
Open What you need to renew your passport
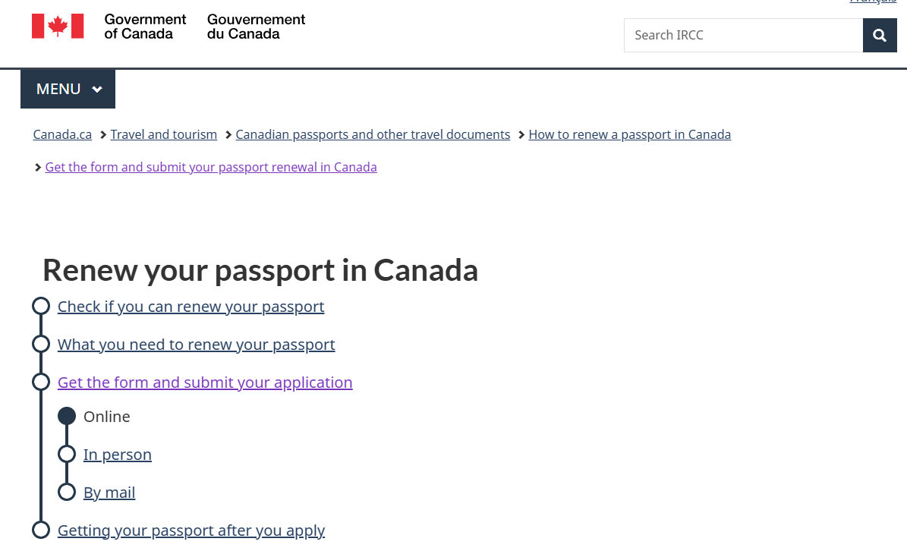tap(196, 345)
